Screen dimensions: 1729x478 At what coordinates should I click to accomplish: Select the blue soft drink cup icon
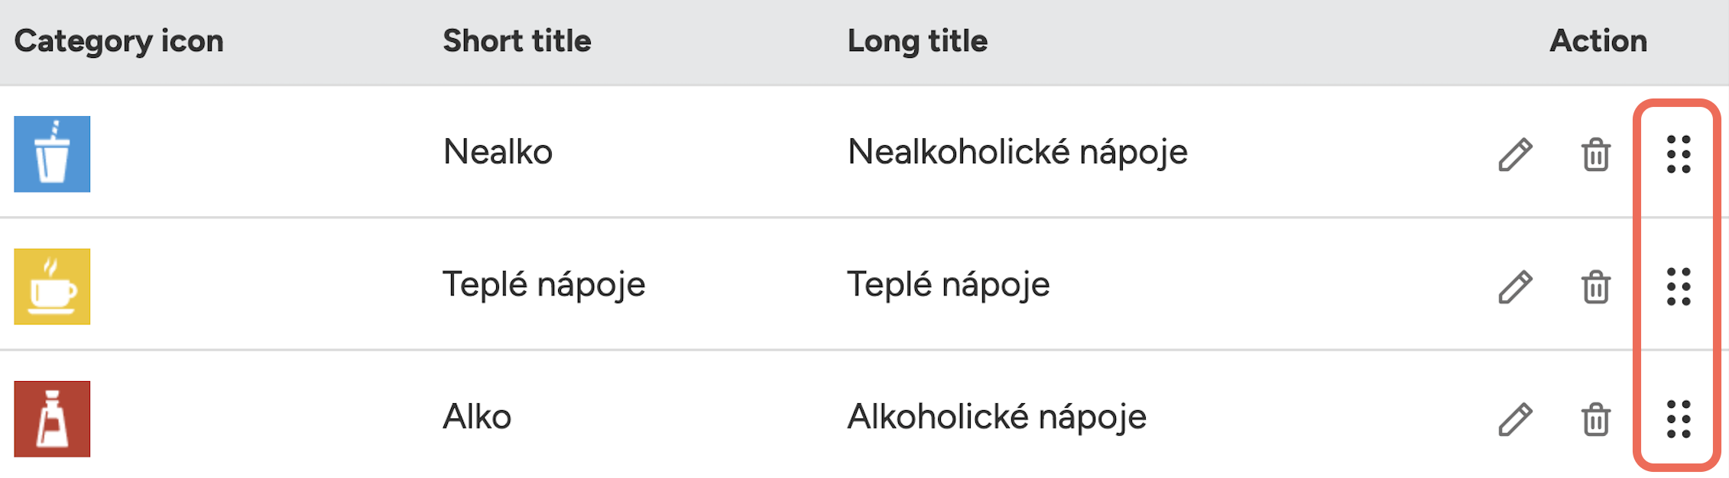click(52, 154)
